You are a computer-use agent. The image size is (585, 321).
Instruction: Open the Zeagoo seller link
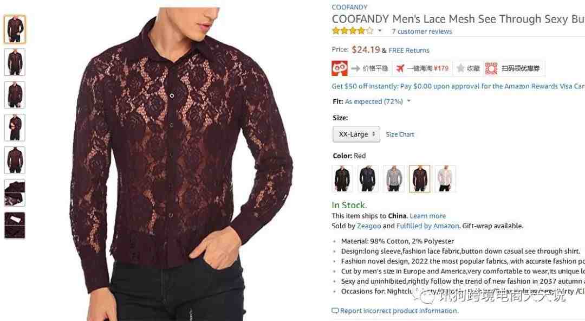pos(369,226)
